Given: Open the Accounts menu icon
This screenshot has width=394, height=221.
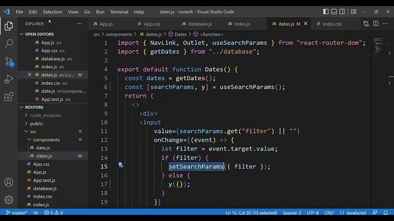Looking at the screenshot, I should (9, 182).
